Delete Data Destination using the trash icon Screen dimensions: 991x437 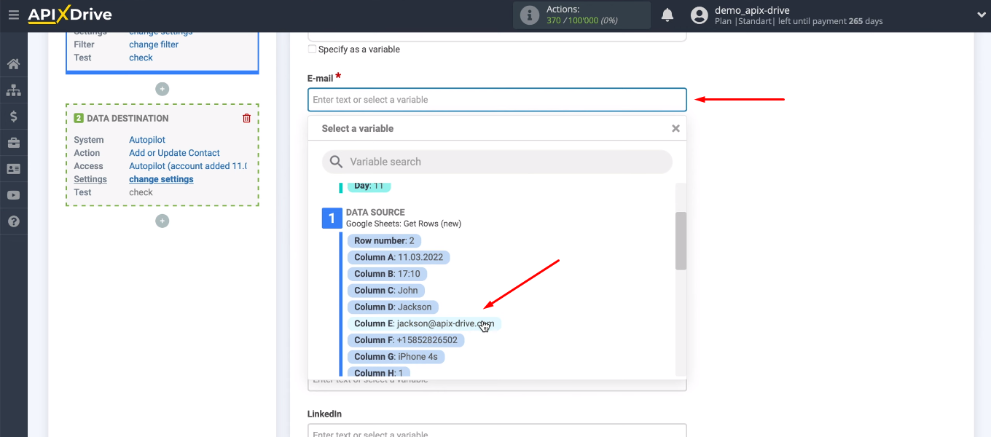coord(246,117)
